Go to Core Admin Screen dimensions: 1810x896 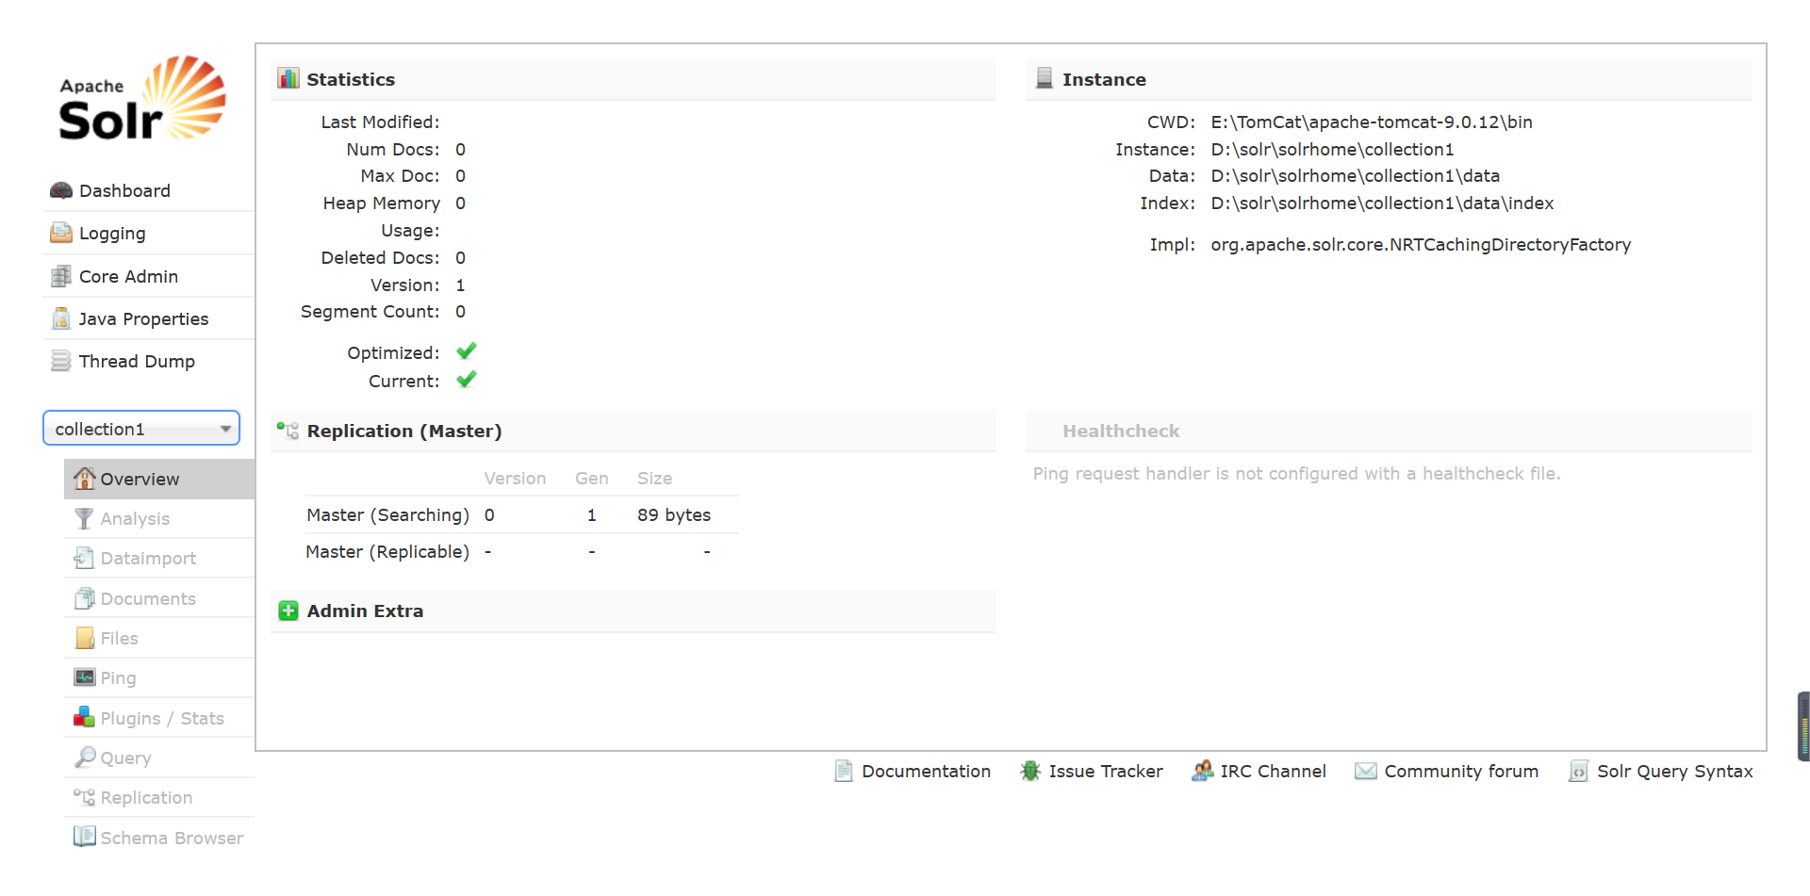click(x=128, y=276)
